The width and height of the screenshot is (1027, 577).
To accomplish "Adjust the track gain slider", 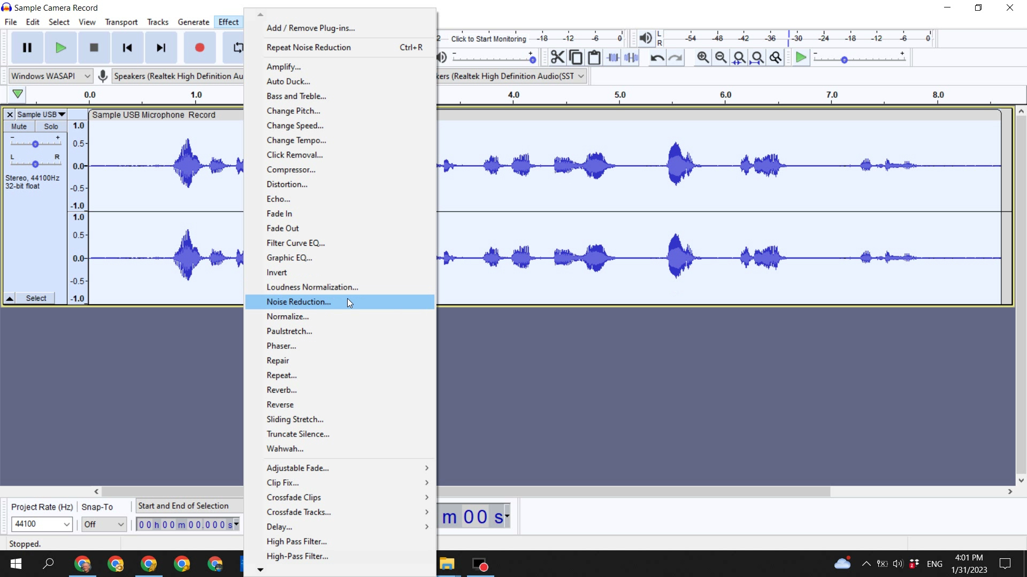I will click(x=35, y=144).
